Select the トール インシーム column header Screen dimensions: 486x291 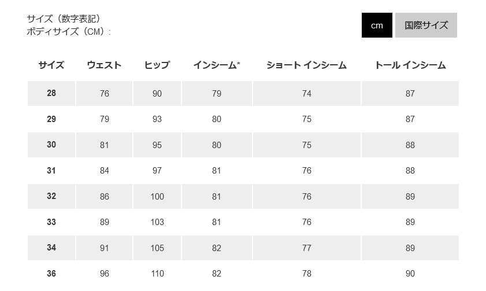click(410, 65)
